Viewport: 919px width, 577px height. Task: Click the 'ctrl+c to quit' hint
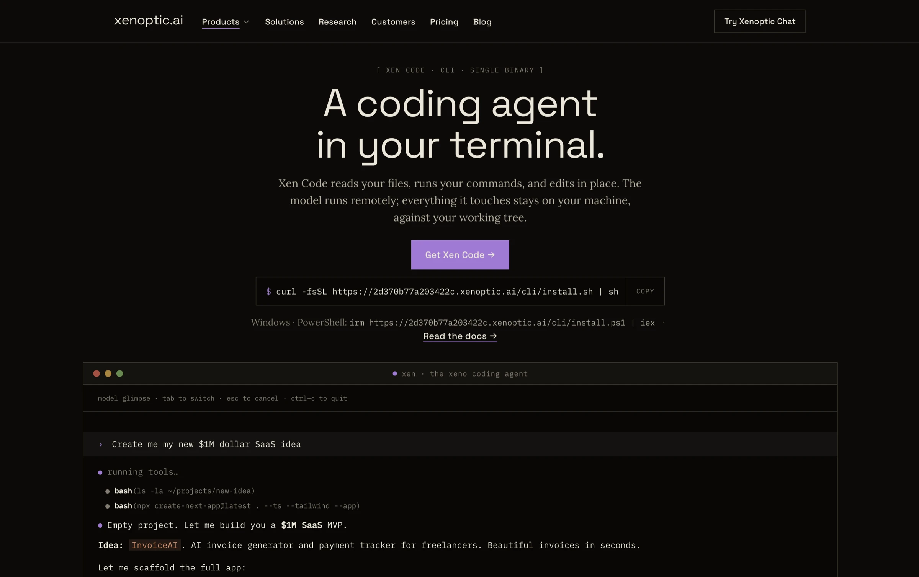click(319, 398)
